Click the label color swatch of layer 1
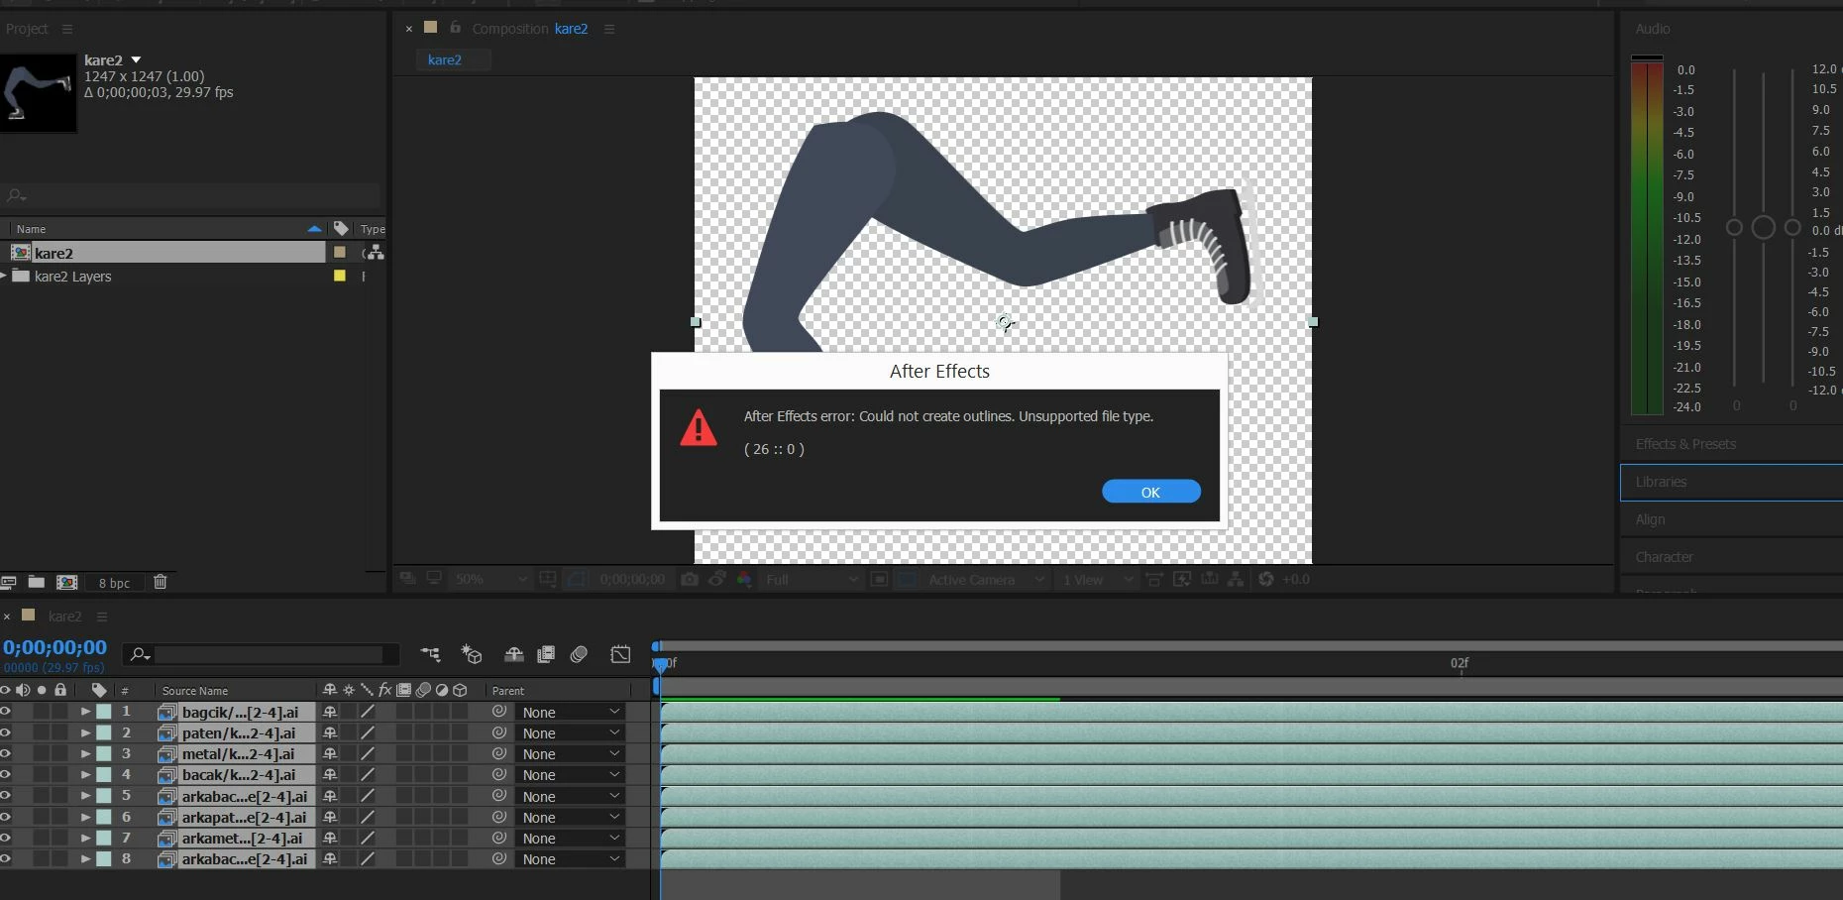1843x900 pixels. (103, 712)
